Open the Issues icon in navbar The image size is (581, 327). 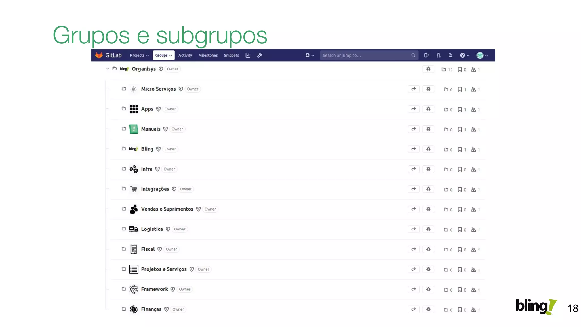point(426,55)
